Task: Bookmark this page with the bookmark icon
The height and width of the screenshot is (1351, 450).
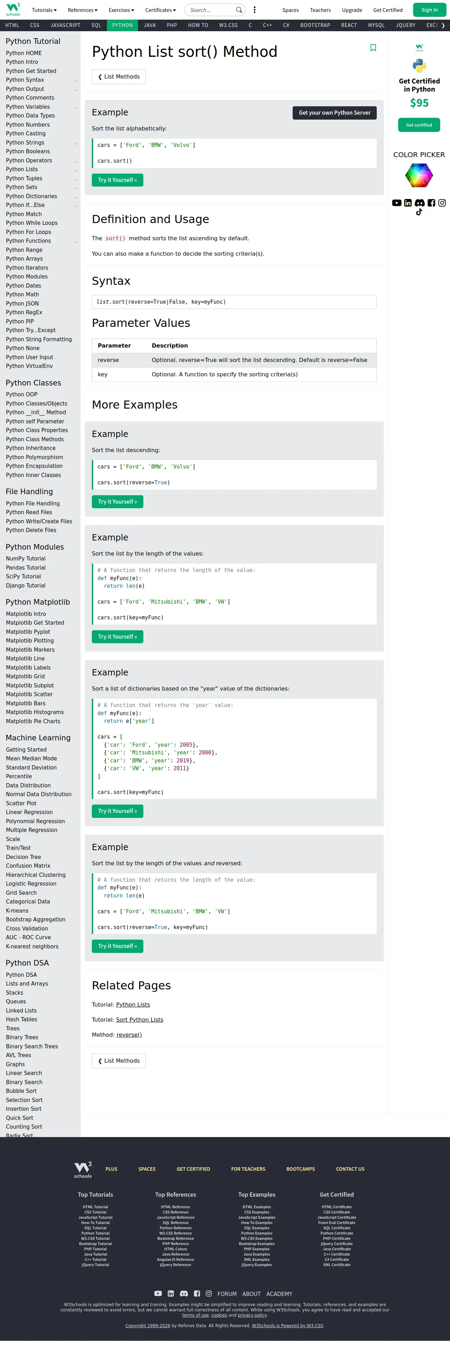Action: click(x=373, y=48)
